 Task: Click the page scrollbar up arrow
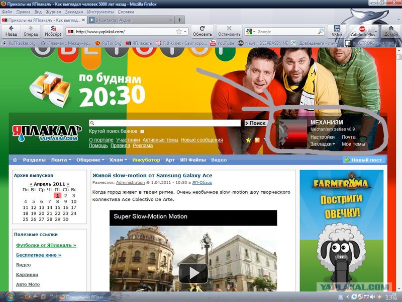tap(399, 51)
